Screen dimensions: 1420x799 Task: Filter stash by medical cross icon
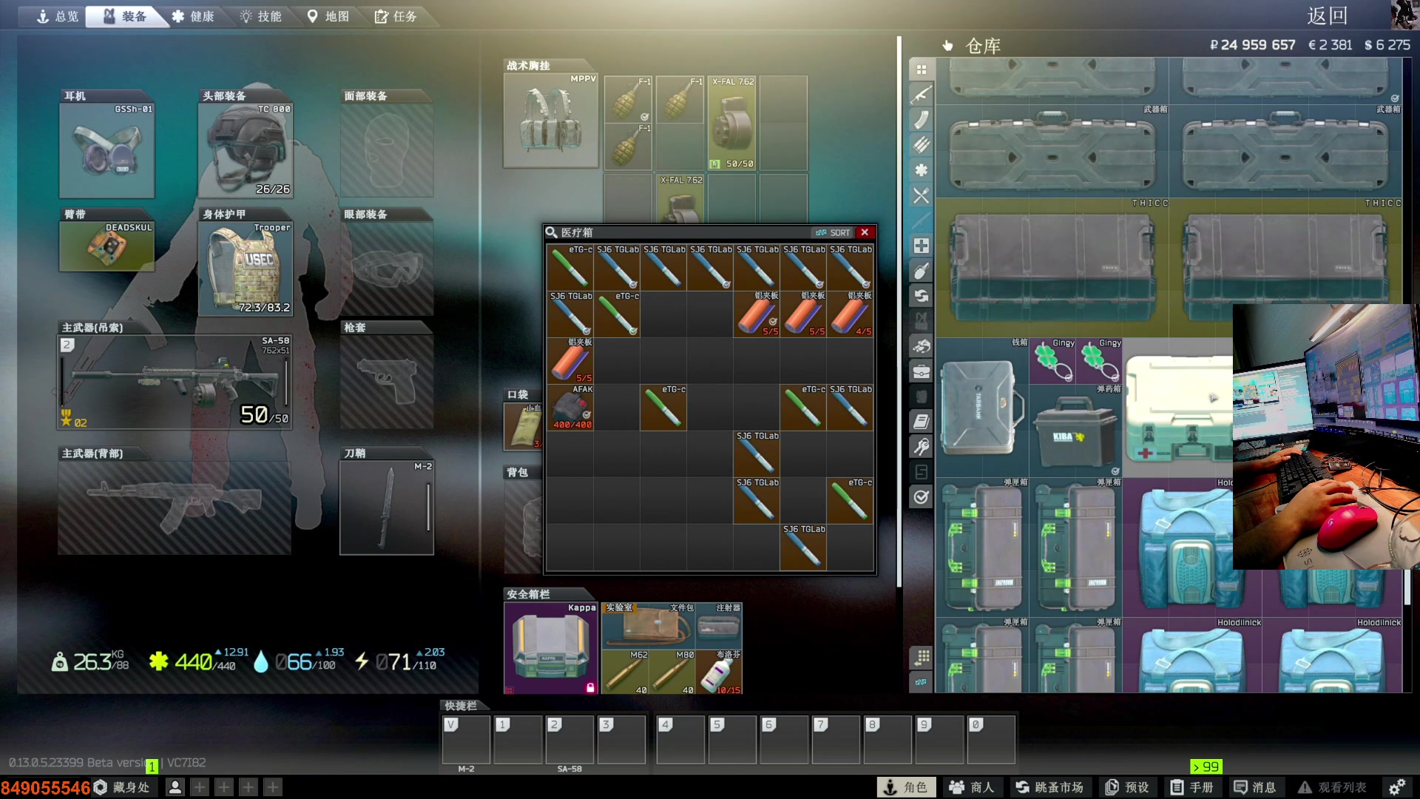point(921,246)
